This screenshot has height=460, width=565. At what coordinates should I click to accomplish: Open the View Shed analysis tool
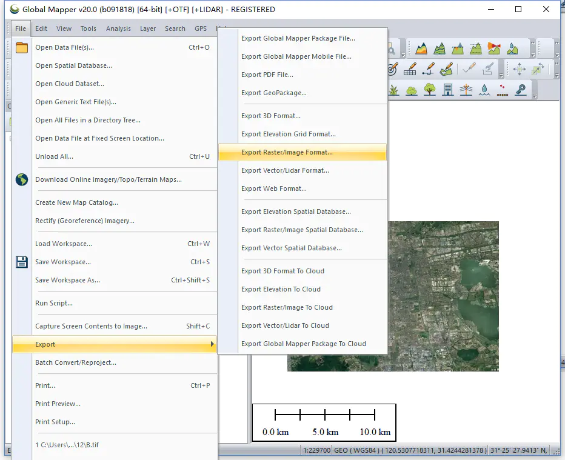pyautogui.click(x=494, y=48)
